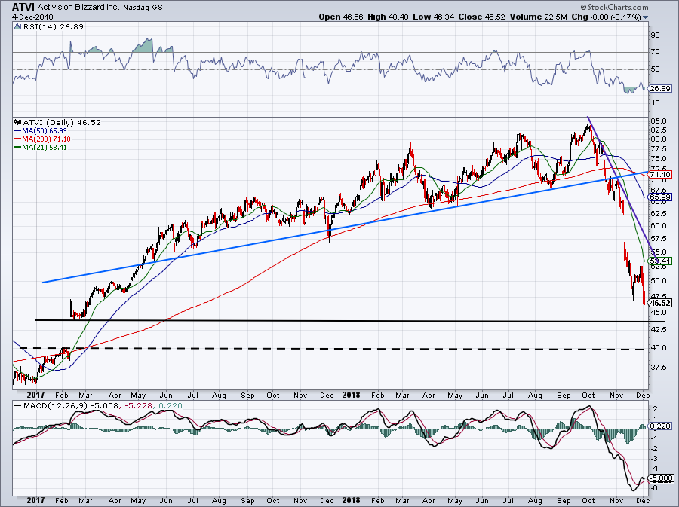Click the 'Close 46.52' value in header
This screenshot has height=507, width=679.
click(x=481, y=17)
